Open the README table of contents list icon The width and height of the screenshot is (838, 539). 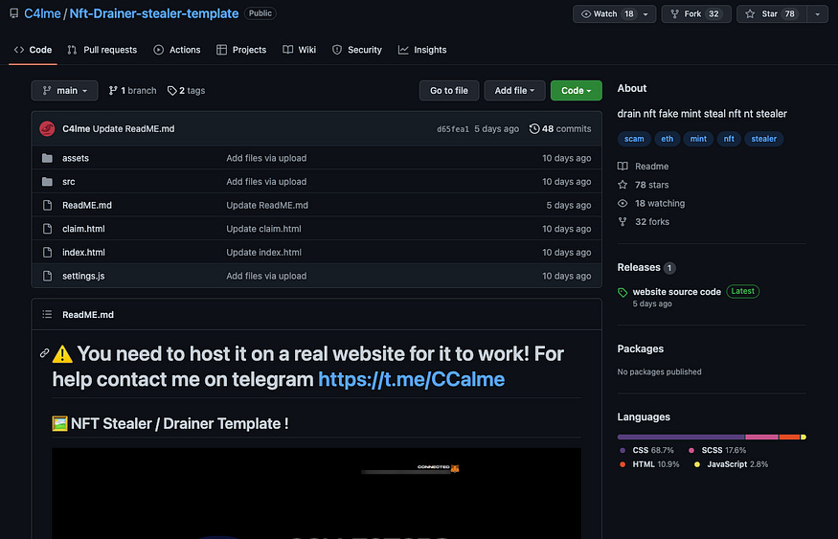click(47, 315)
